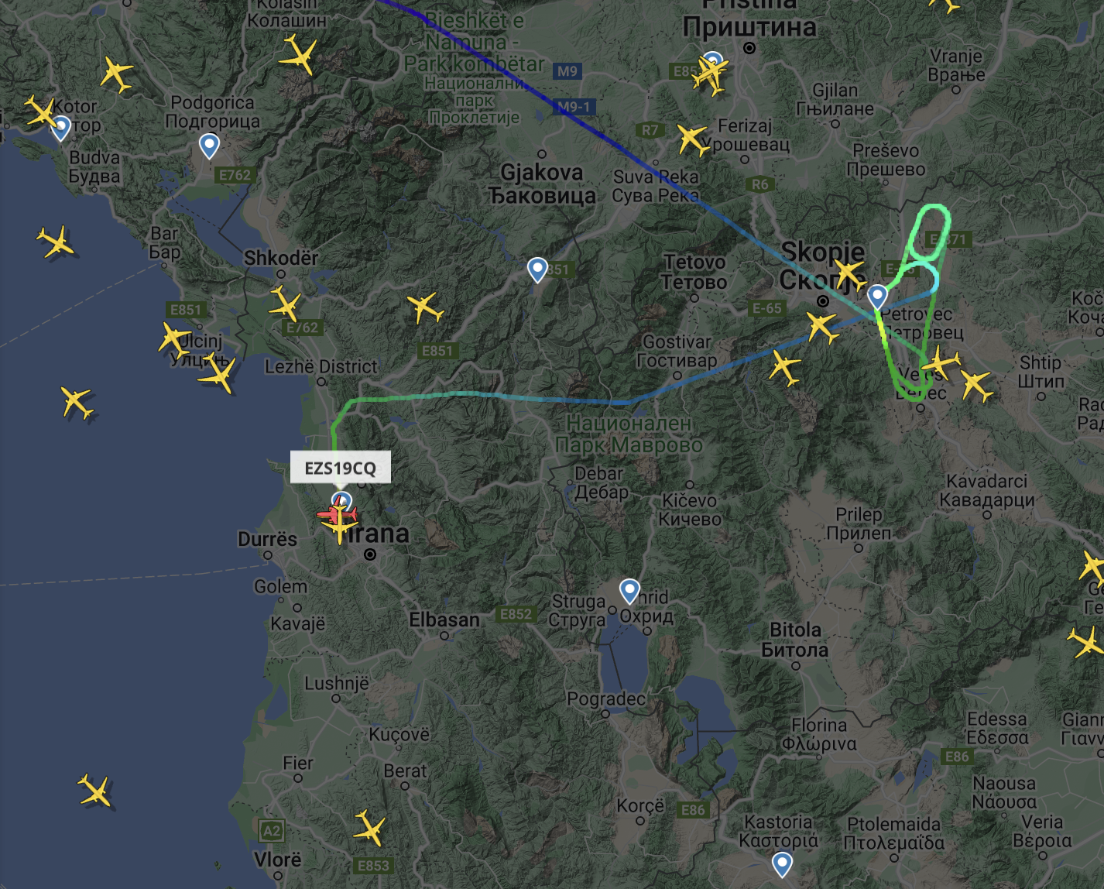Select the yellow plane over Pristina
The height and width of the screenshot is (889, 1104).
pyautogui.click(x=710, y=75)
